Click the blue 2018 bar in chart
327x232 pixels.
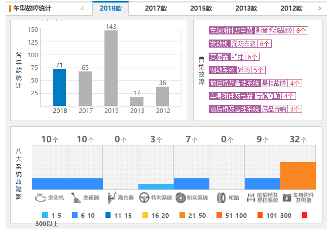point(59,87)
